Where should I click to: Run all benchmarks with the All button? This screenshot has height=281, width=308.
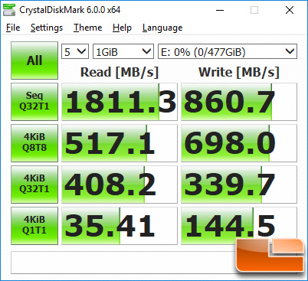point(34,60)
